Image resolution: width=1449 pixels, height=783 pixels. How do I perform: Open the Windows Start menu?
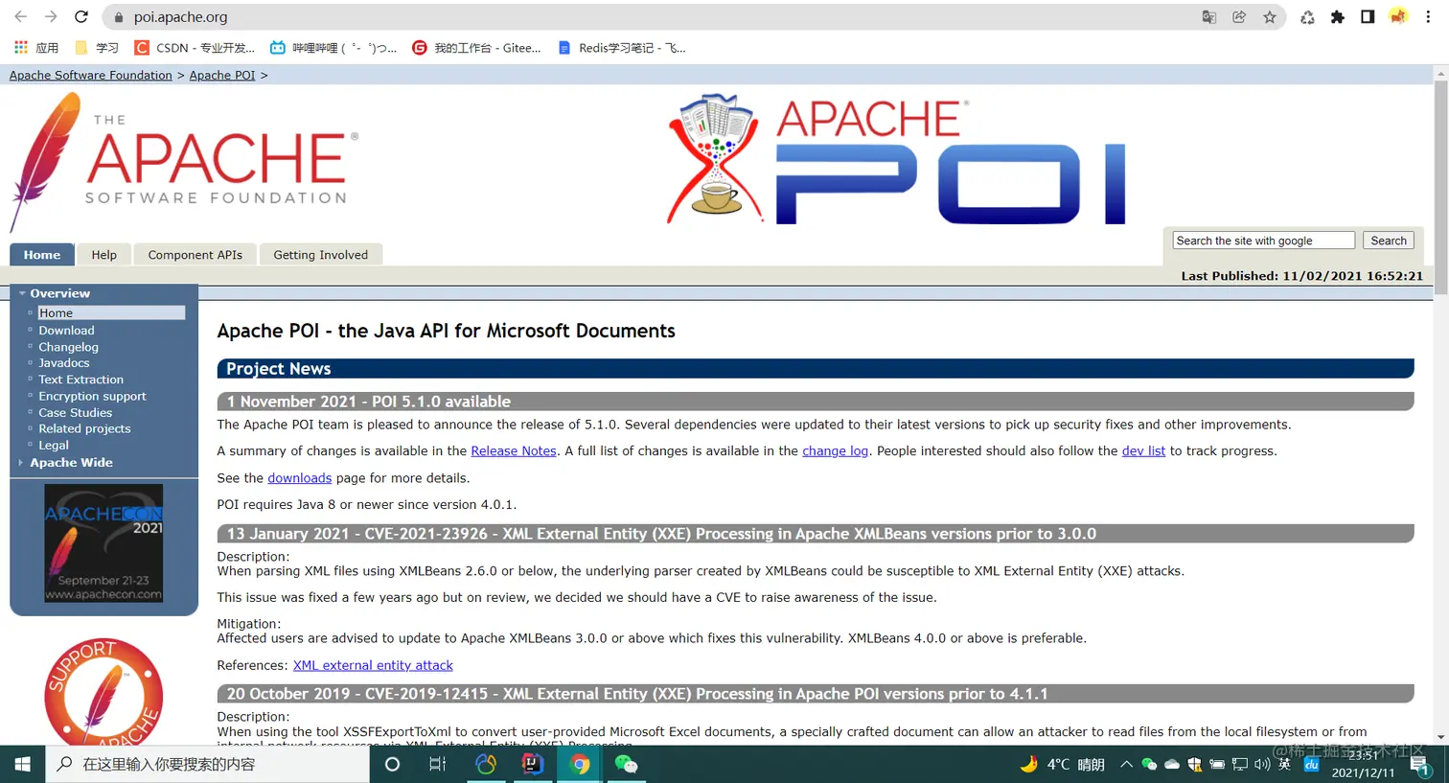click(23, 764)
